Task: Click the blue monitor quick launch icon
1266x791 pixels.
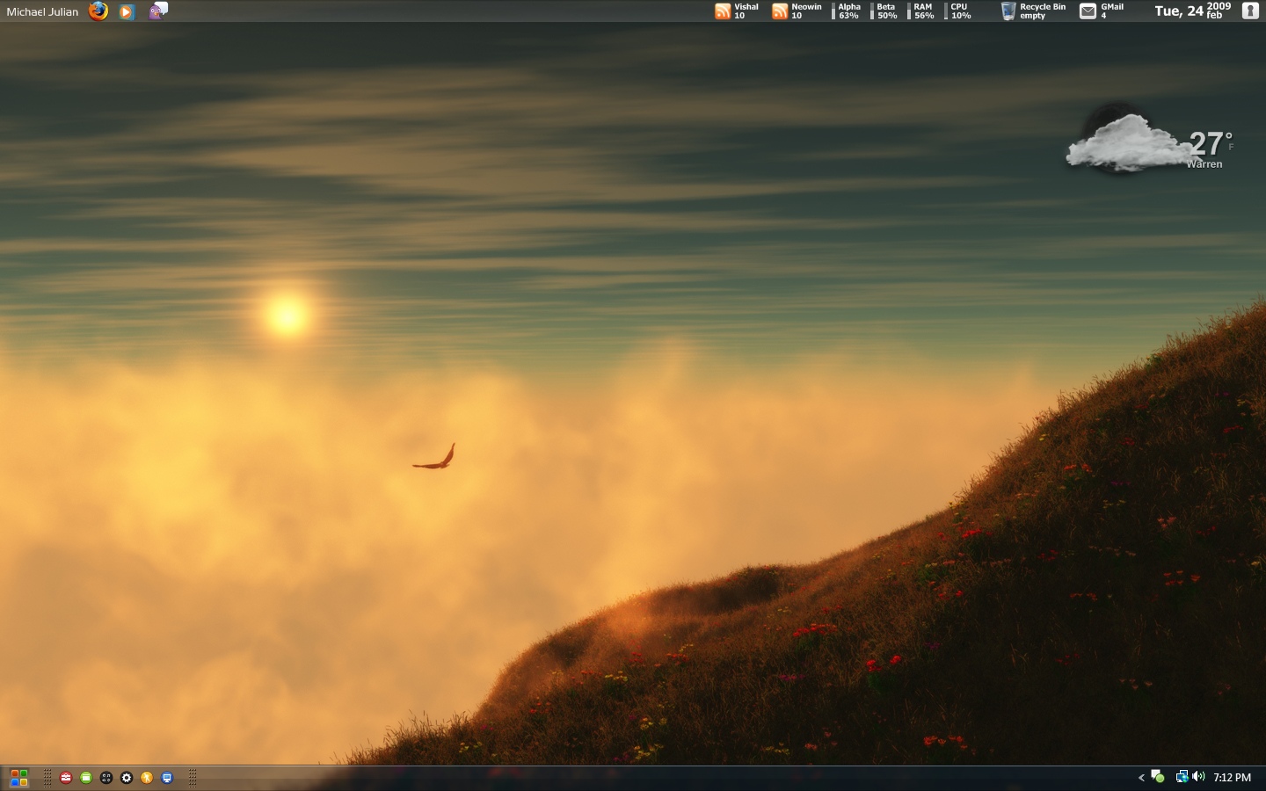Action: (167, 778)
